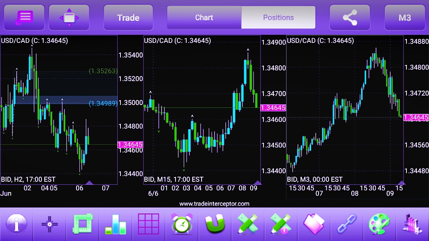Toggle the chart grid icon
This screenshot has height=241, width=429.
tap(148, 225)
